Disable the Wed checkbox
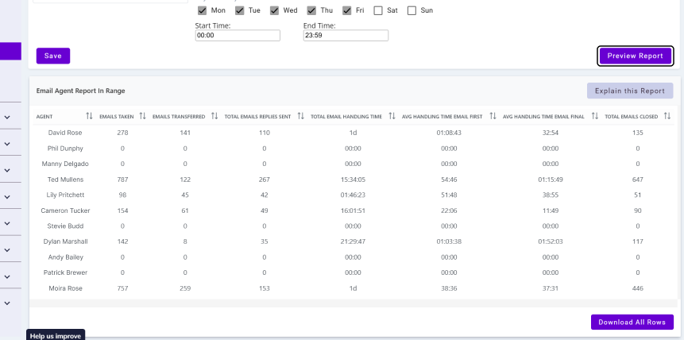Screen dimensions: 684x340 pos(274,10)
